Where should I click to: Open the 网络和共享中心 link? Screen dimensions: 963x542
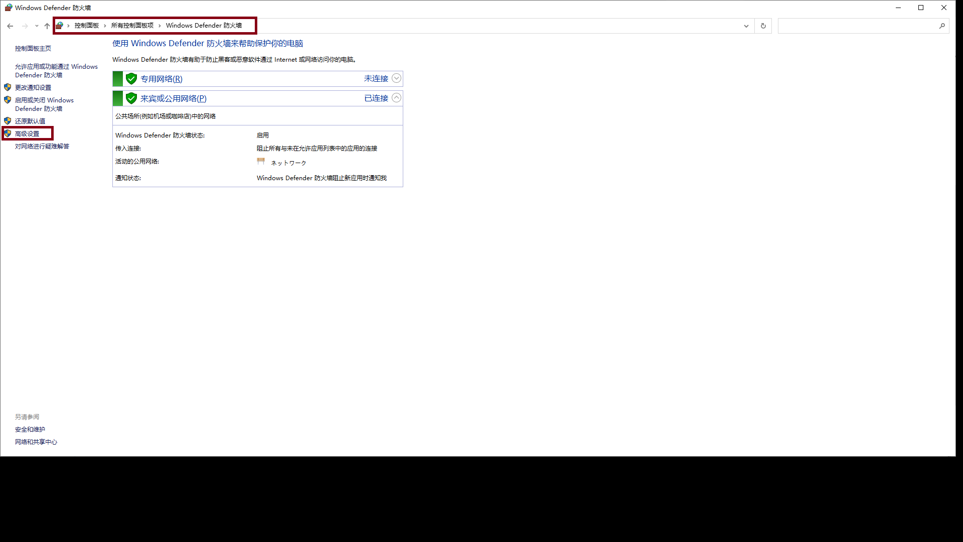[x=36, y=442]
